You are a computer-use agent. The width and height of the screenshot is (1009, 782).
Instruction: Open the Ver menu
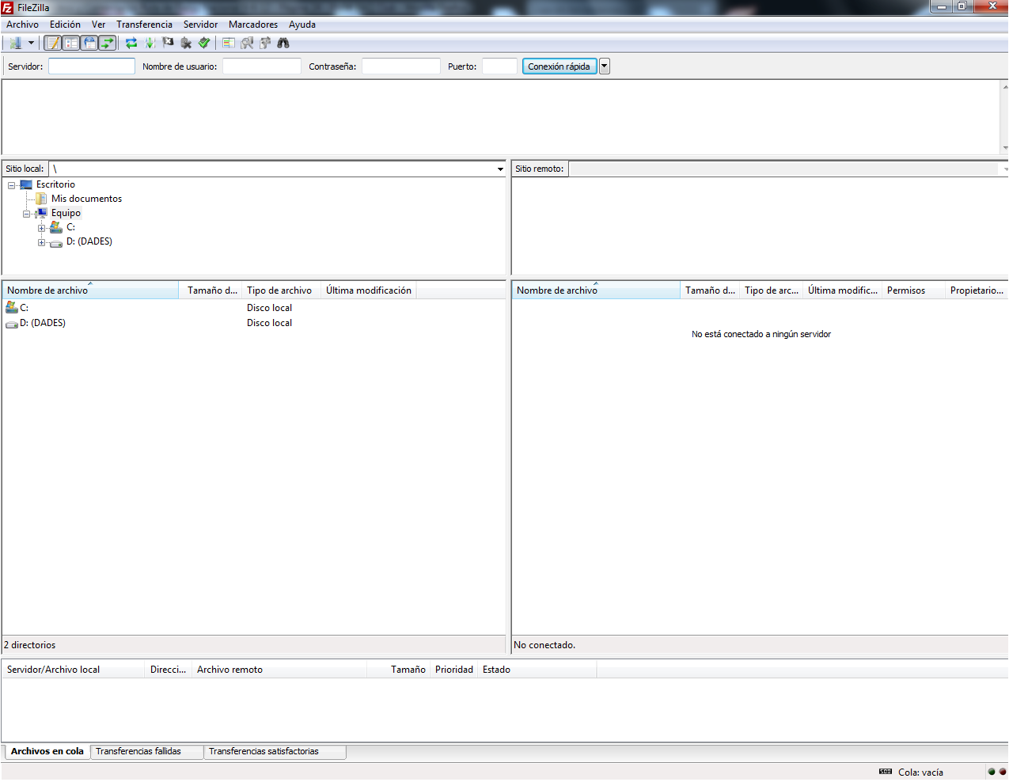(98, 25)
